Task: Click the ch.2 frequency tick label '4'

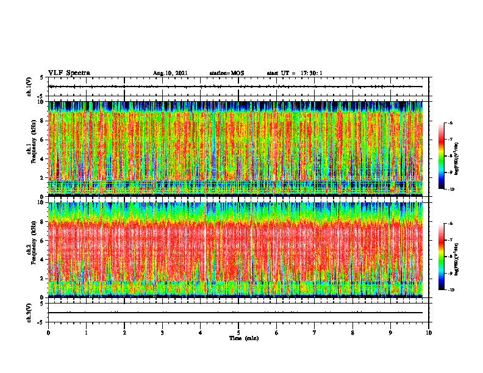Action: [43, 260]
